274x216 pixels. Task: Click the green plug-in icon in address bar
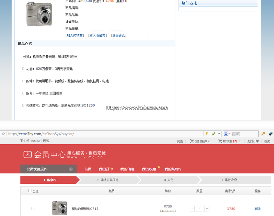[x=213, y=134]
